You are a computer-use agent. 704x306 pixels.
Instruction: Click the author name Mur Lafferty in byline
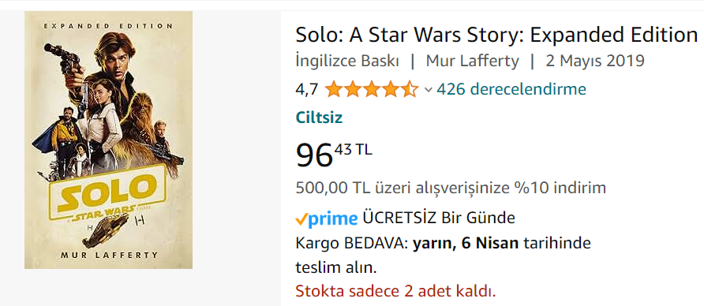click(472, 61)
